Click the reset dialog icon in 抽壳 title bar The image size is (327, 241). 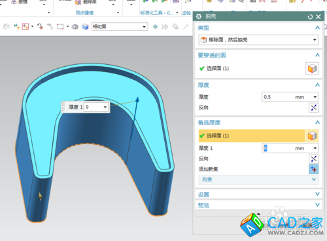pyautogui.click(x=310, y=16)
